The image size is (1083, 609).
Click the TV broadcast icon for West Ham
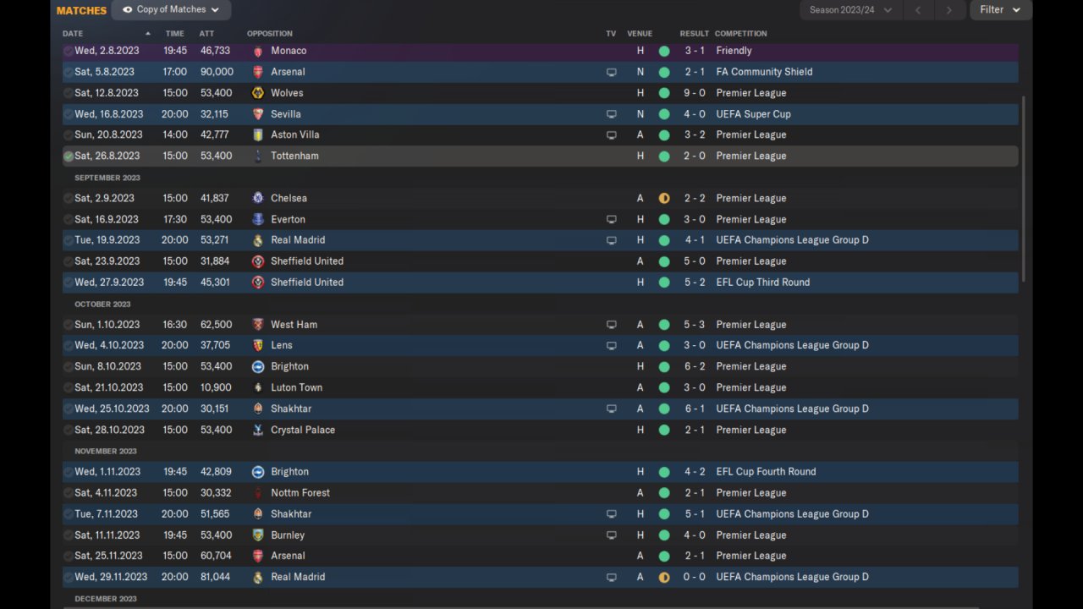[612, 325]
